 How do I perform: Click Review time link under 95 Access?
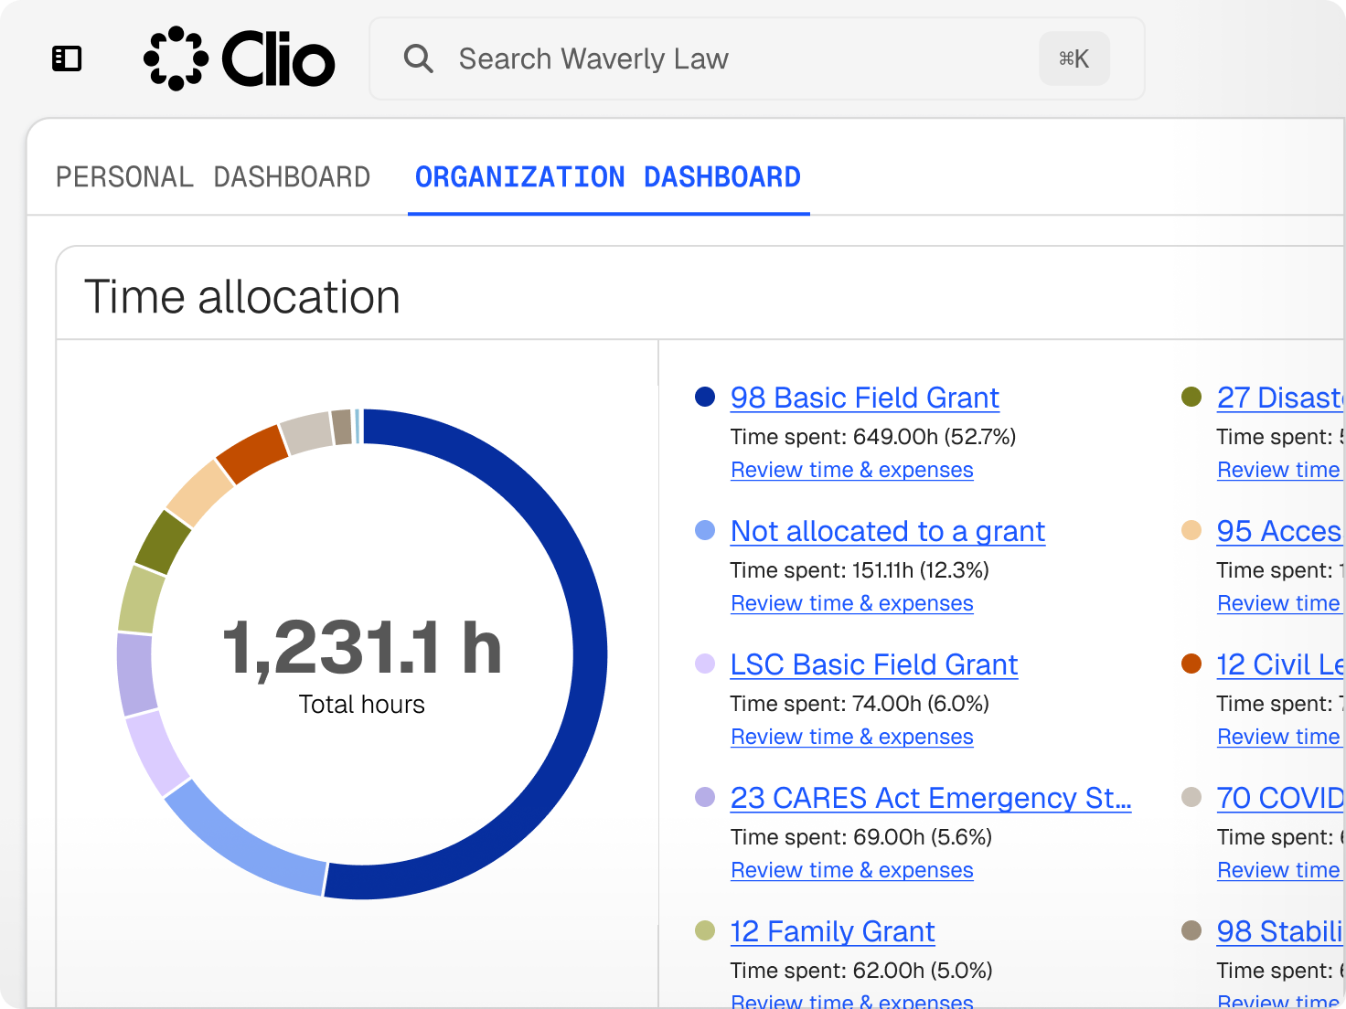(1278, 603)
